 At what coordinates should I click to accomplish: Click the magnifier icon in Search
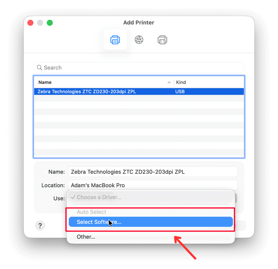39,68
